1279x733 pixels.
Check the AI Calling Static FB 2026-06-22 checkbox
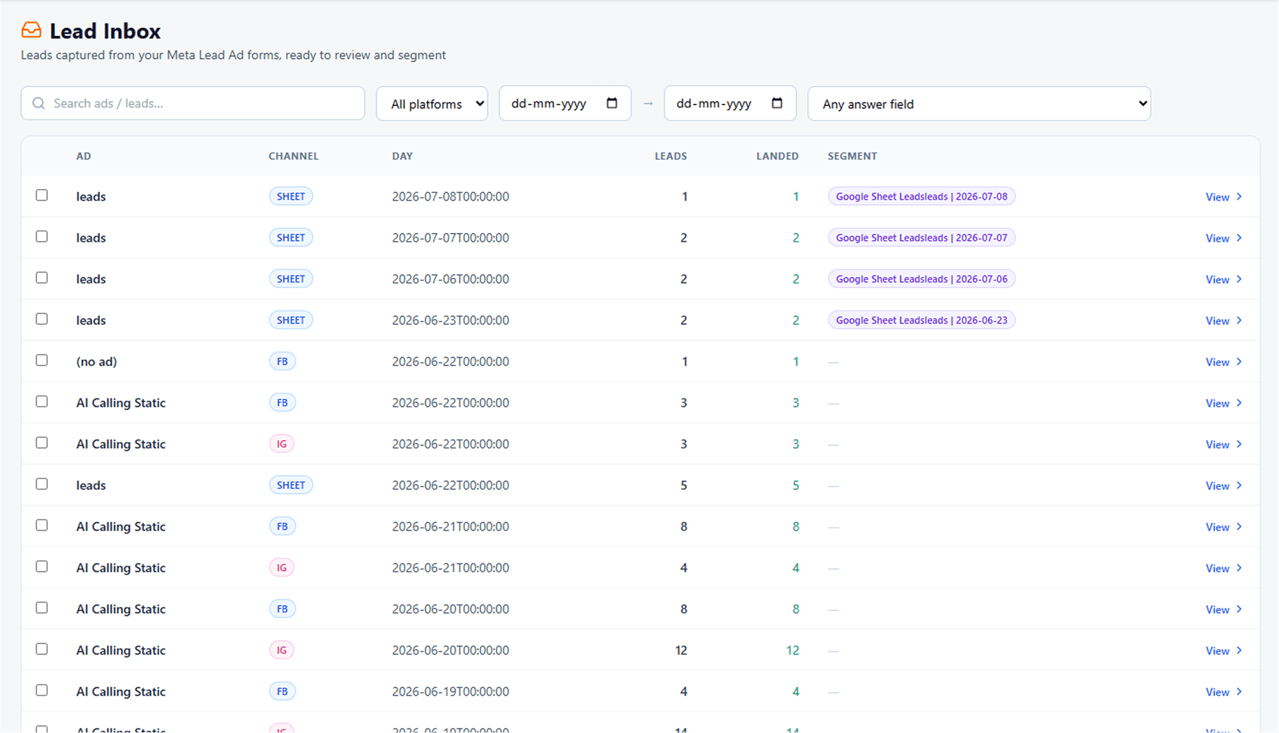click(42, 401)
